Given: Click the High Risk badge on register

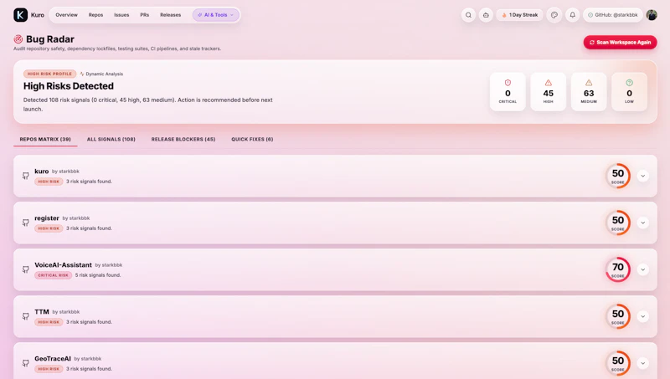Looking at the screenshot, I should point(49,228).
